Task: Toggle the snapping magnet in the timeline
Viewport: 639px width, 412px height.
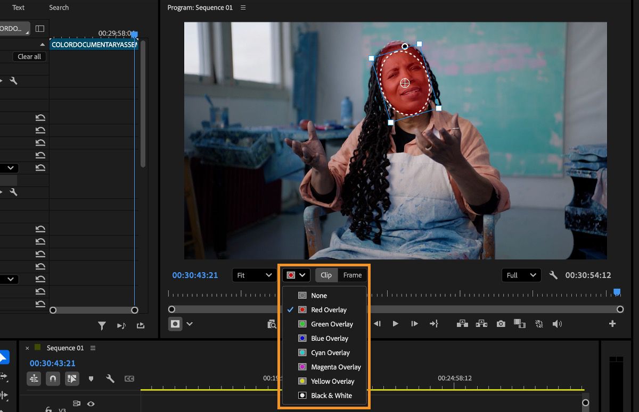Action: click(52, 379)
